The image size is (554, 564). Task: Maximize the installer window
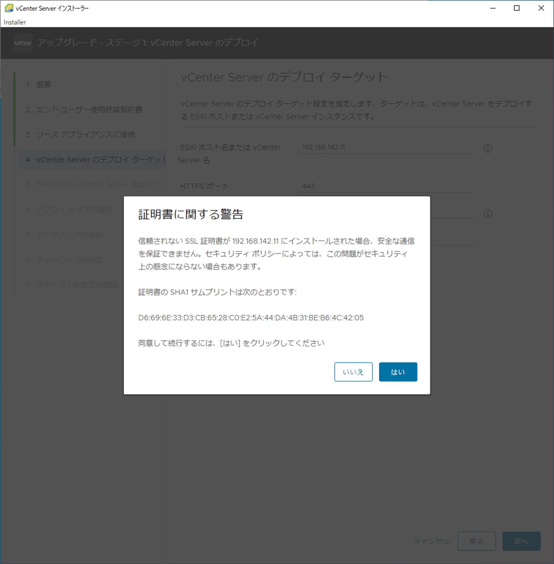click(517, 8)
